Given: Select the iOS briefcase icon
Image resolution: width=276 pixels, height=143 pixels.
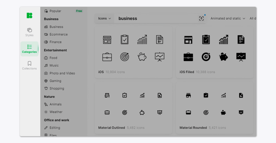Looking at the screenshot, I should (x=107, y=57).
